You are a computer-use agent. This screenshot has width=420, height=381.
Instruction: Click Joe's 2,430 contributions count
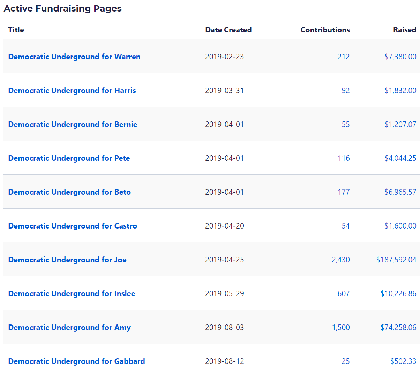tap(341, 260)
